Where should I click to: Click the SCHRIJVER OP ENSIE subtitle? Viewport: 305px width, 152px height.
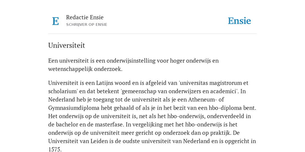tap(87, 25)
